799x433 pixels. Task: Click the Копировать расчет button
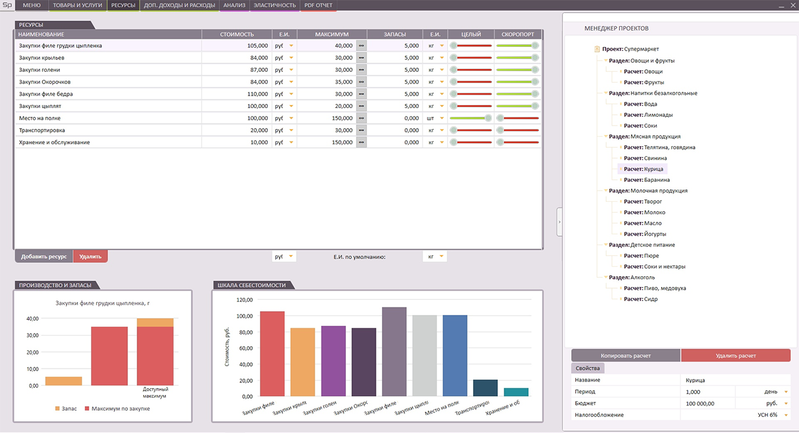(x=625, y=356)
